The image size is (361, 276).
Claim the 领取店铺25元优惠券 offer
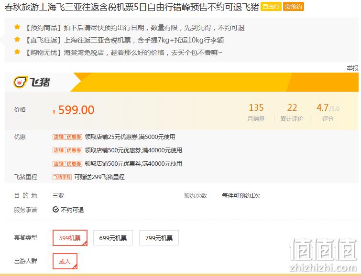[130, 137]
